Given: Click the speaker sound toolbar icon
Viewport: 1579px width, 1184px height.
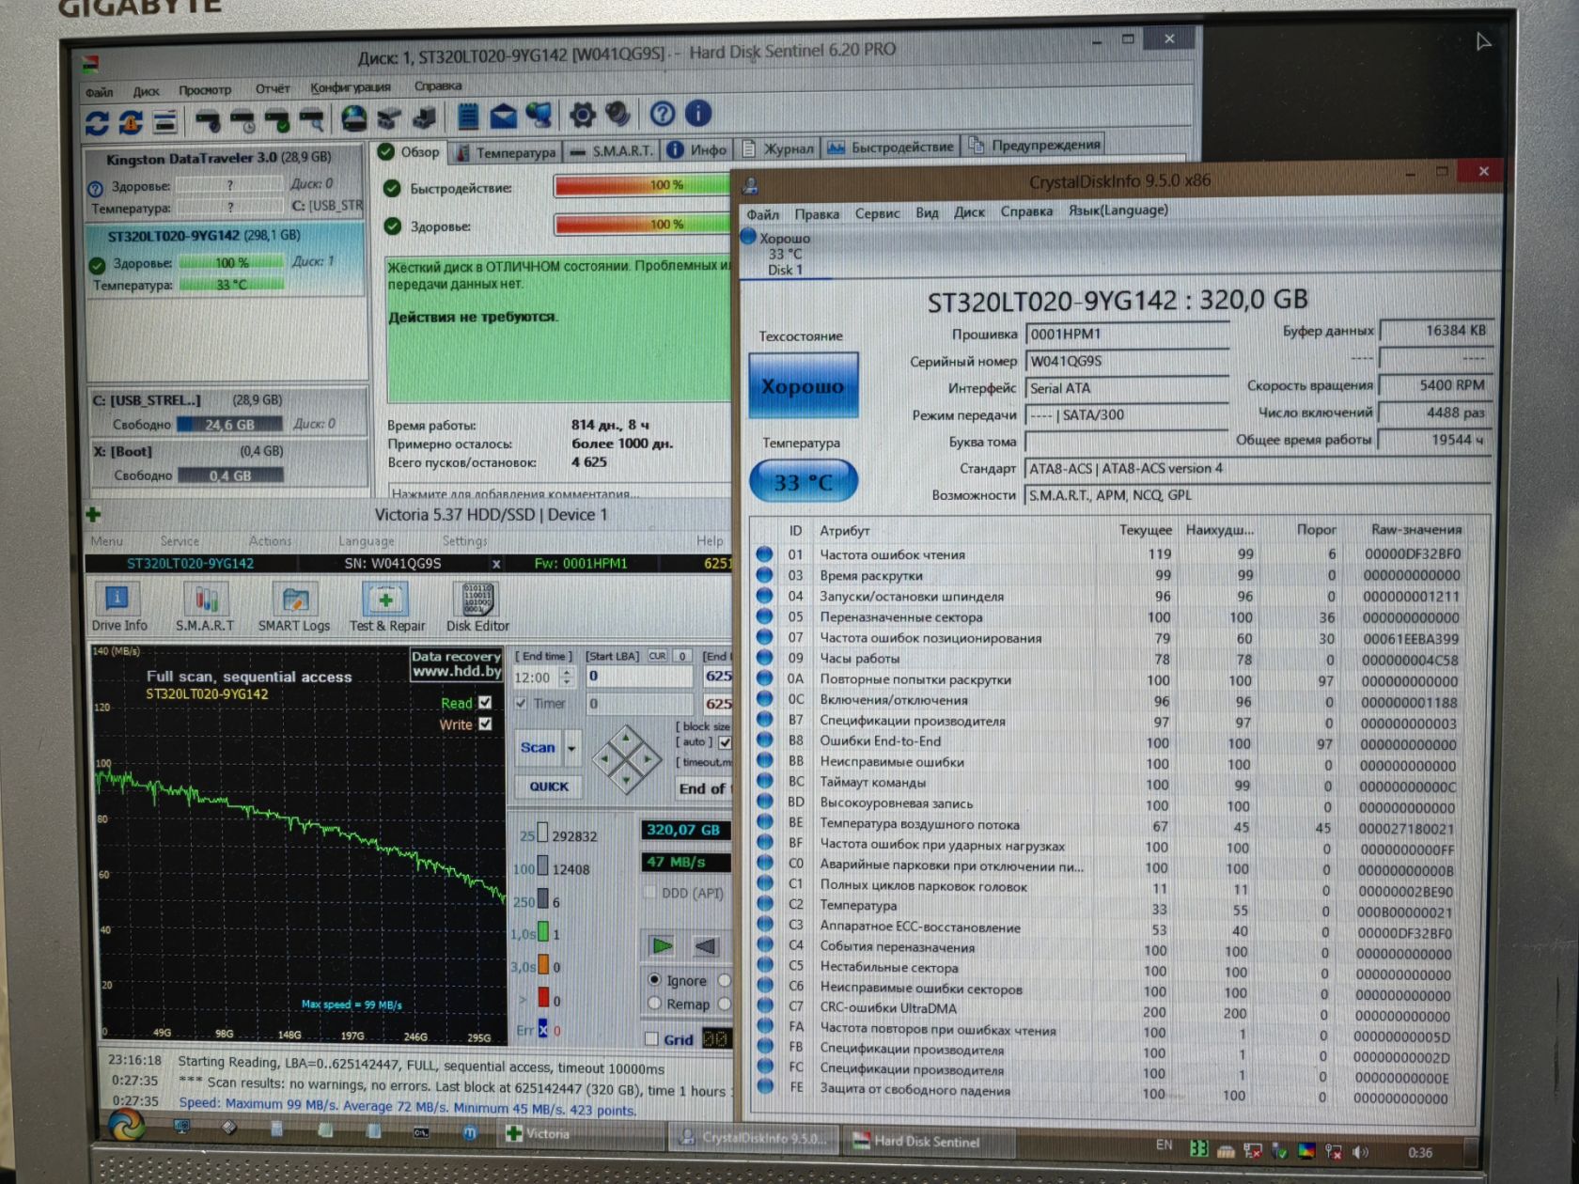Looking at the screenshot, I should [x=618, y=115].
